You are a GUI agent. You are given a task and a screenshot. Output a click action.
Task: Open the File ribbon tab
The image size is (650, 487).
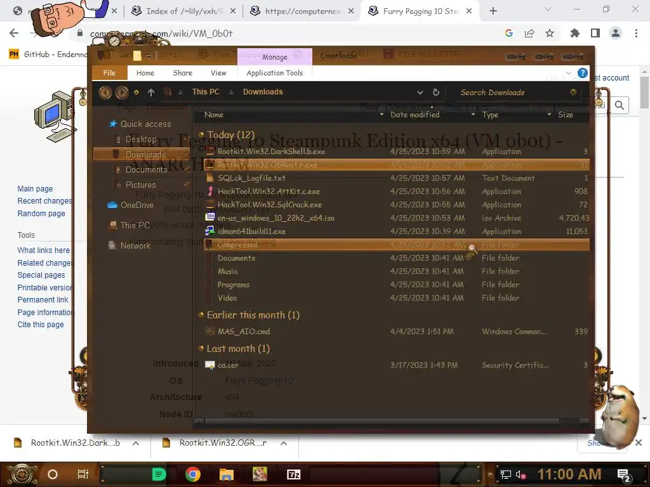tap(109, 73)
